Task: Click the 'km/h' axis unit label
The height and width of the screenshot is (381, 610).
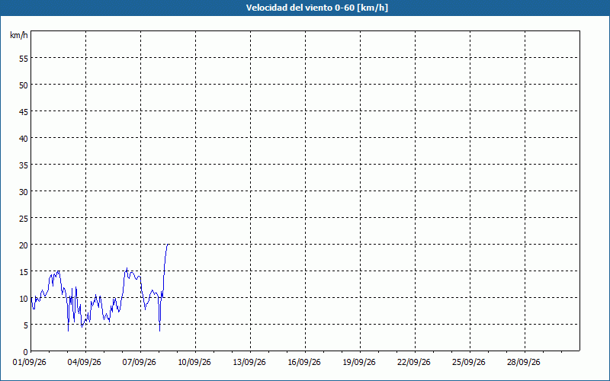Action: pyautogui.click(x=18, y=35)
